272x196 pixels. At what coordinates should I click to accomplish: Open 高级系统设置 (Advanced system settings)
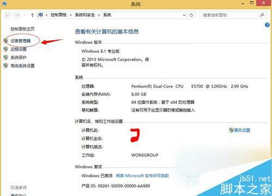(22, 66)
